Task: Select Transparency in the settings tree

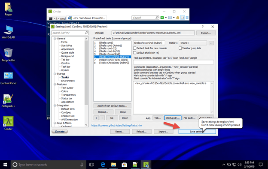Action: (x=69, y=95)
